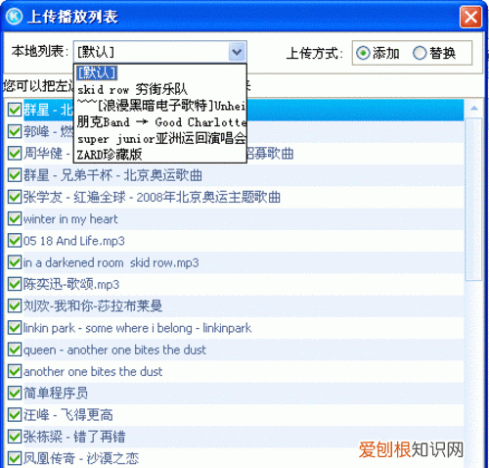Uncheck the 汪峰 - 飞得更高 checkbox
Screen dimensions: 489x468
click(15, 415)
